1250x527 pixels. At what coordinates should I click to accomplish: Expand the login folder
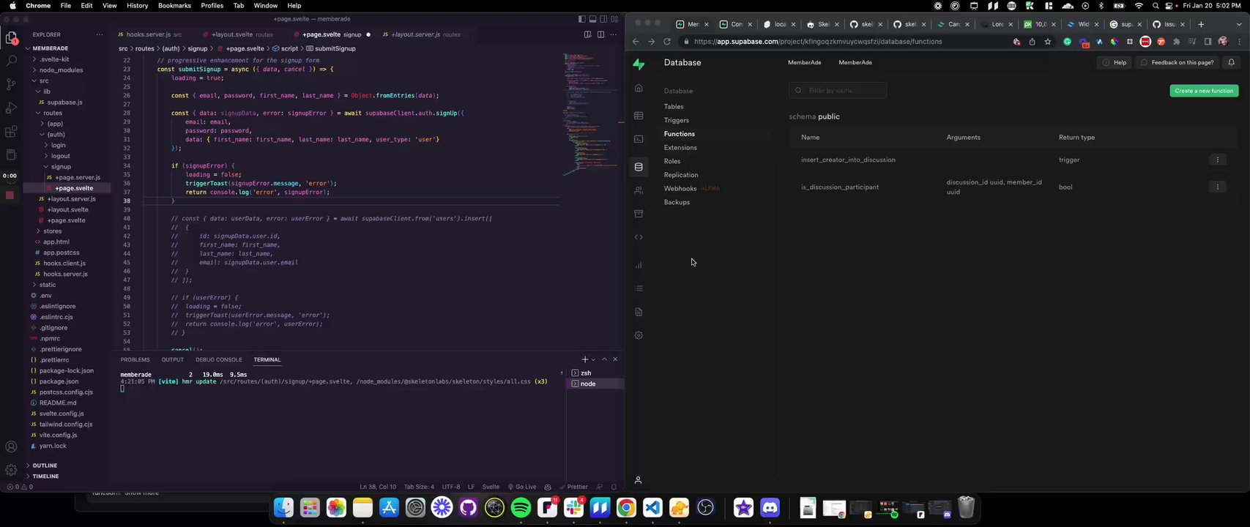click(x=58, y=145)
